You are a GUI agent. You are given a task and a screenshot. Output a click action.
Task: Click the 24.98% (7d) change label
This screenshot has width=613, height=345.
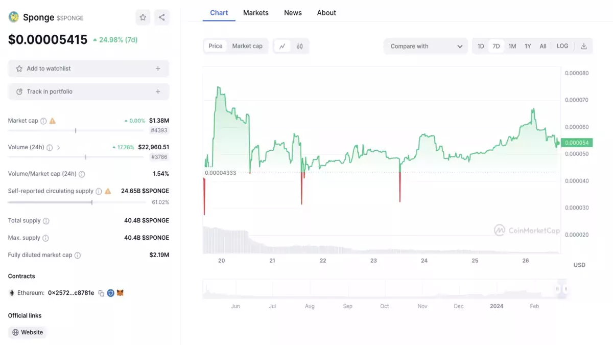point(115,39)
